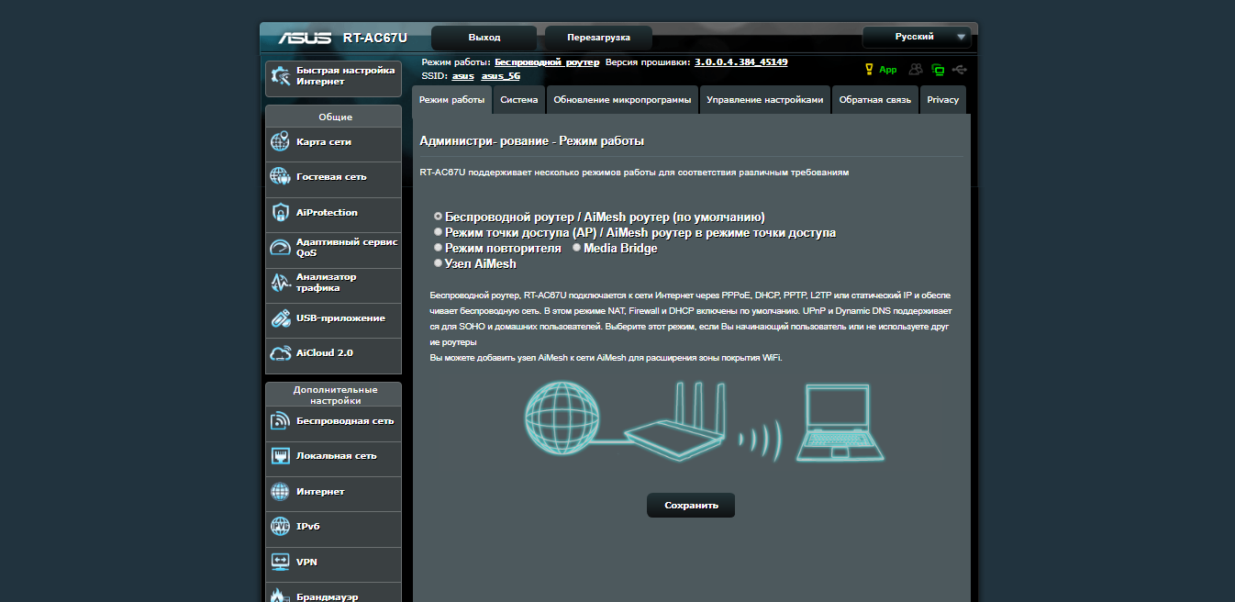Viewport: 1235px width, 602px height.
Task: Click the yellow notification alert icon
Action: pos(870,70)
